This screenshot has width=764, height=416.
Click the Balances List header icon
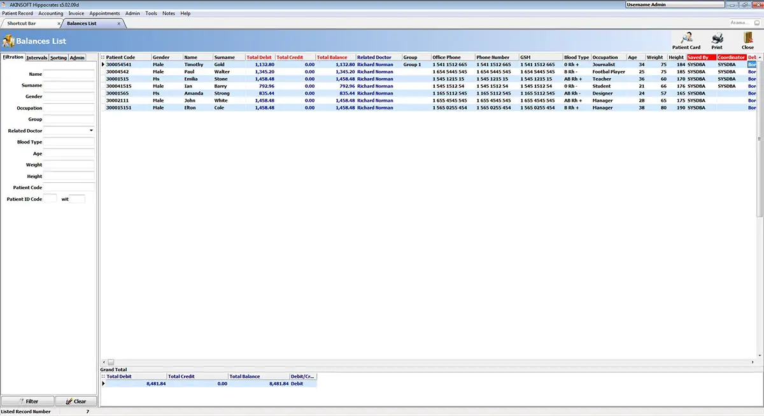(x=8, y=41)
